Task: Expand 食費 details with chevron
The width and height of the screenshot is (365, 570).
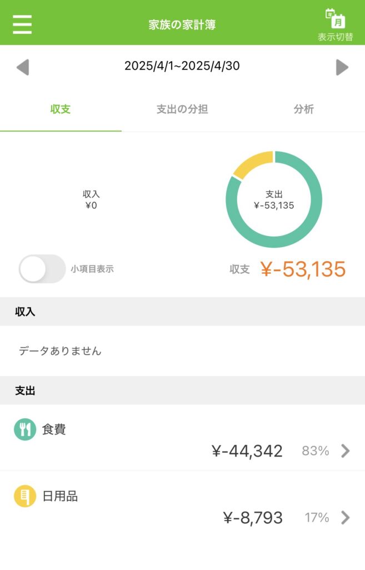Action: pyautogui.click(x=346, y=451)
